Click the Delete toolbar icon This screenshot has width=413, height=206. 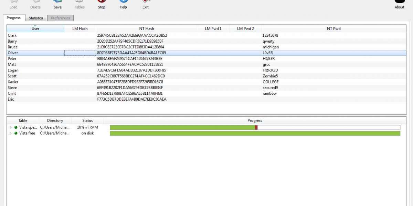coord(35,3)
